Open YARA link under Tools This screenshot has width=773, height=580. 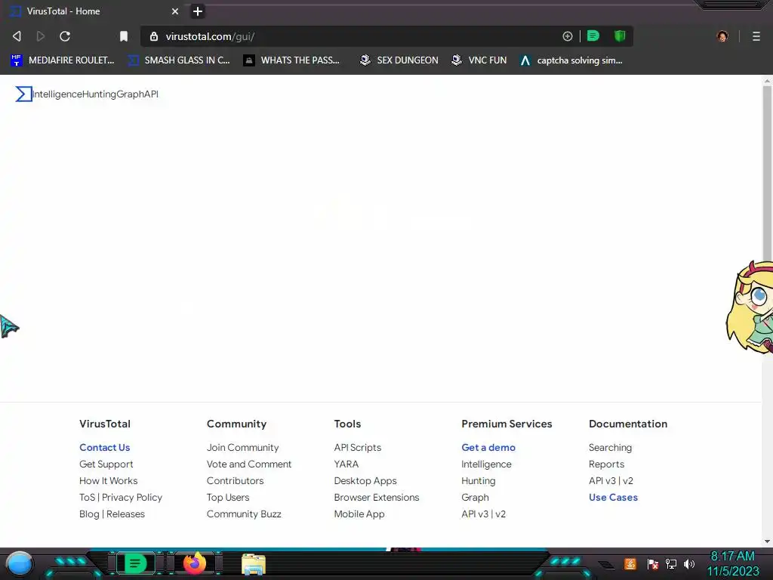click(x=346, y=464)
